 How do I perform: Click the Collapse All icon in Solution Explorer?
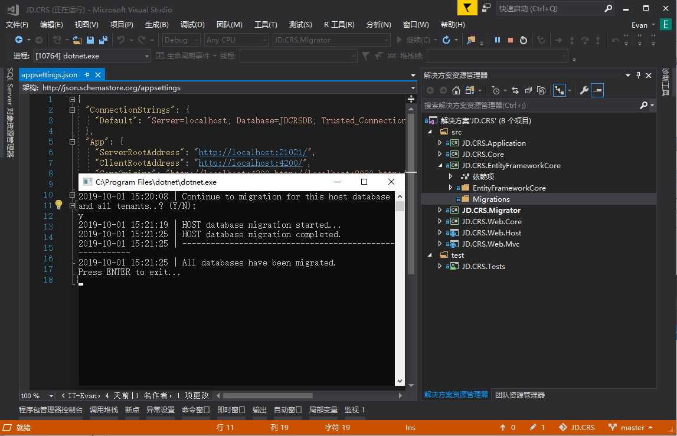pyautogui.click(x=528, y=90)
